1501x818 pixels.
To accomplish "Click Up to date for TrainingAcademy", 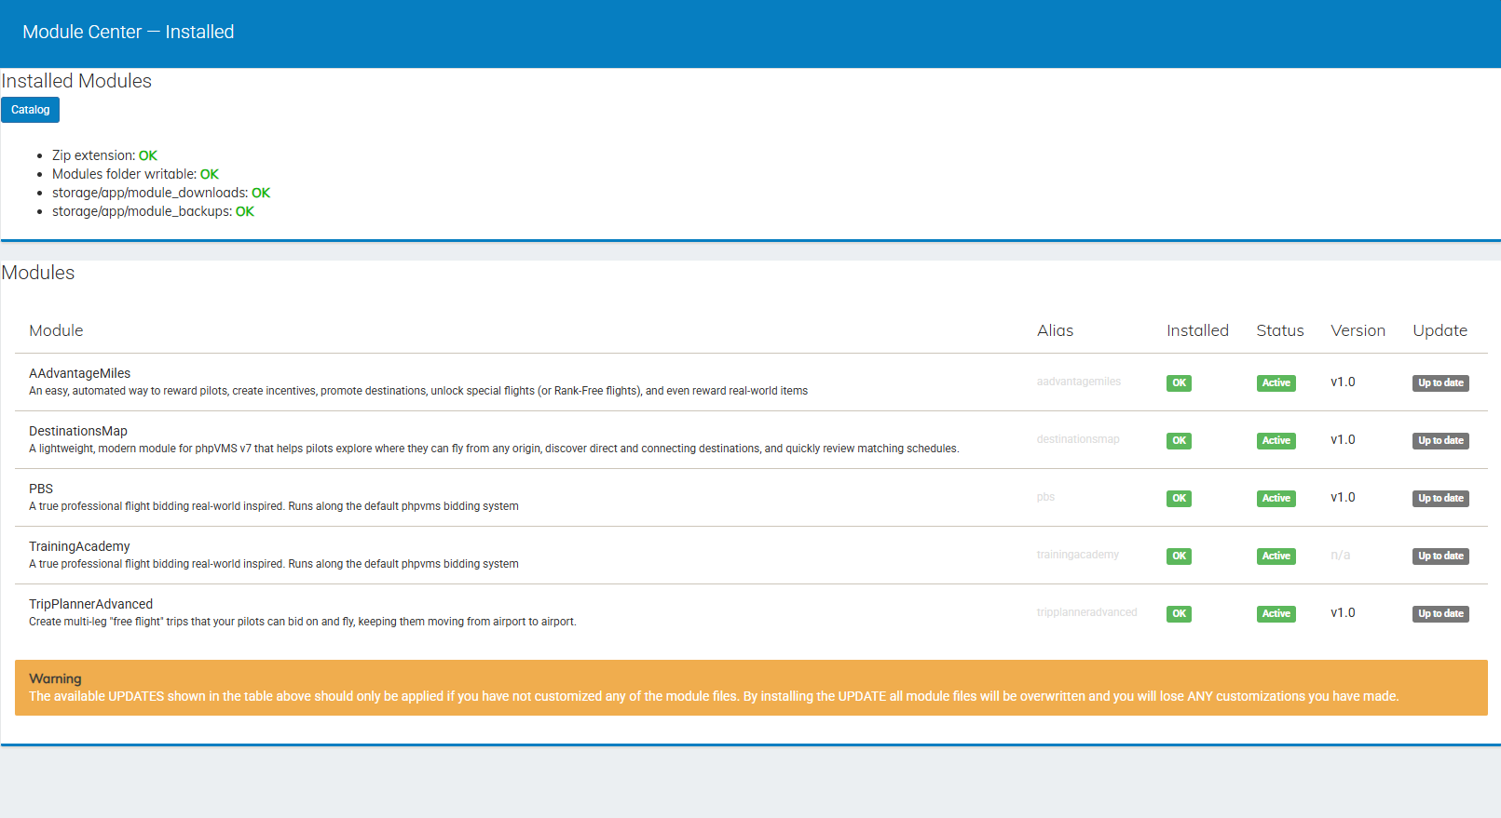I will (x=1440, y=557).
